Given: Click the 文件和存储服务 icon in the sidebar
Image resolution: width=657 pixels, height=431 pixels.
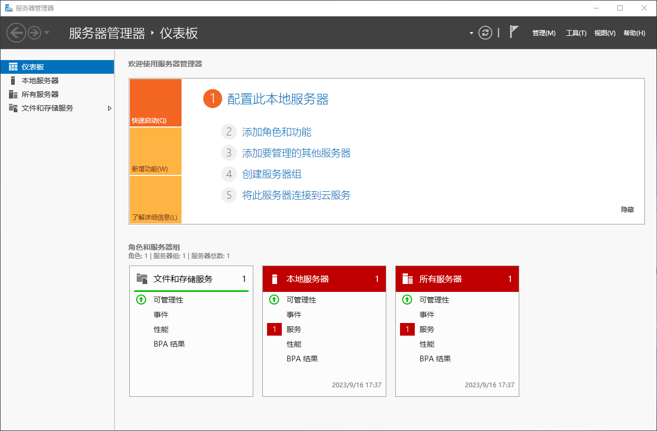Looking at the screenshot, I should click(13, 108).
